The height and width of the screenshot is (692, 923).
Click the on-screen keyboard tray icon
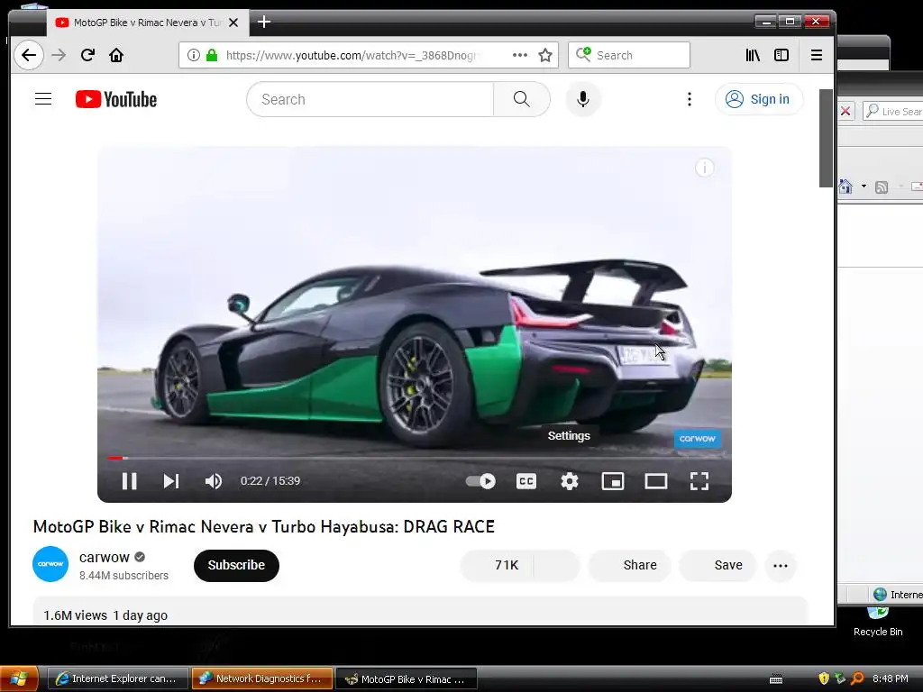tap(776, 679)
